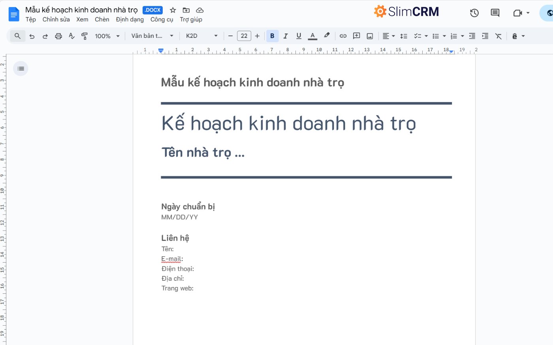The height and width of the screenshot is (345, 553).
Task: Insert an image
Action: [x=370, y=36]
